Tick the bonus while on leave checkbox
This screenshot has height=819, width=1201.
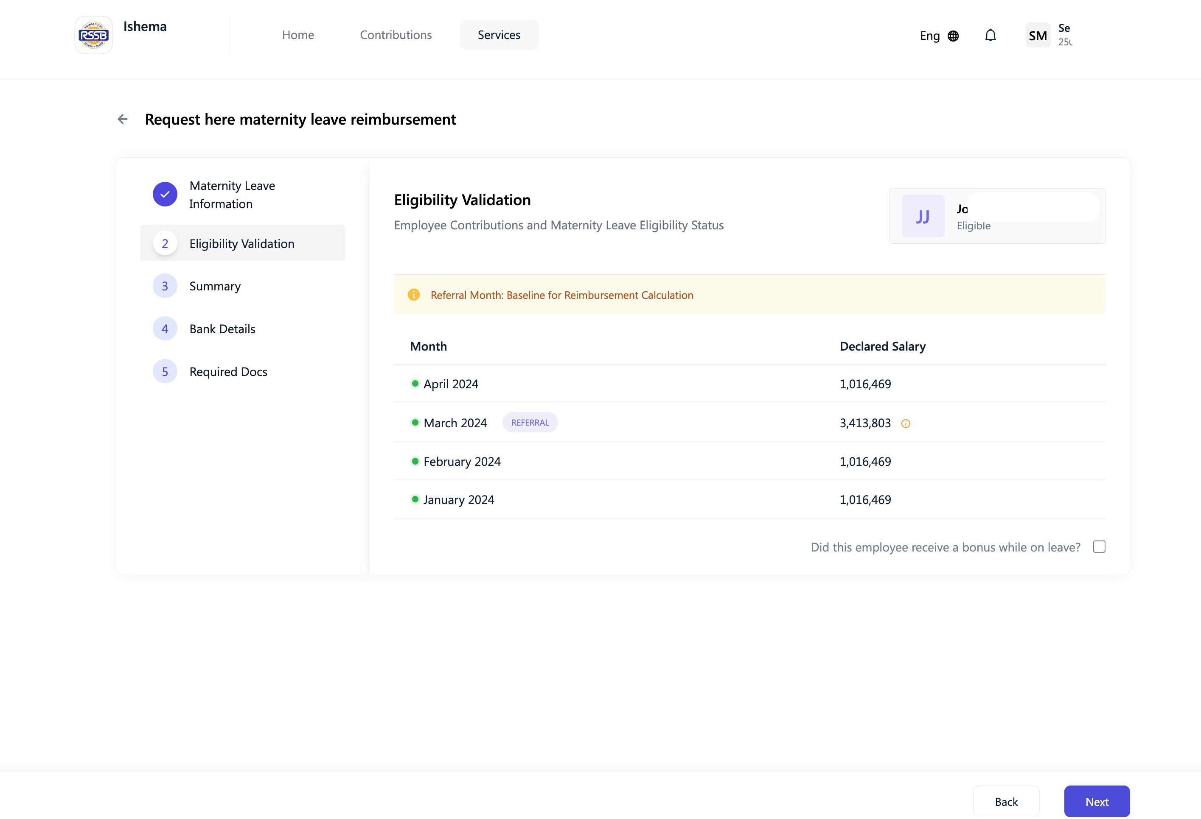point(1099,546)
